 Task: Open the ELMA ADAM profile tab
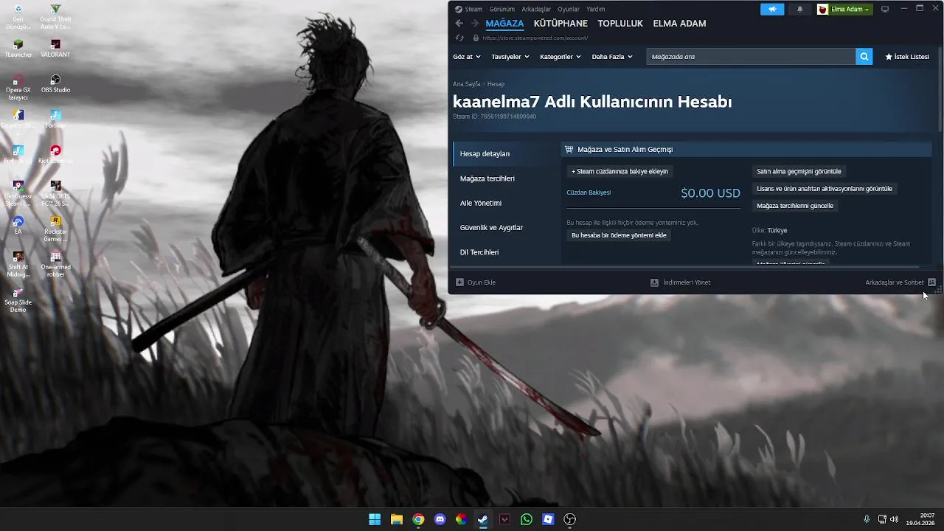coord(679,24)
